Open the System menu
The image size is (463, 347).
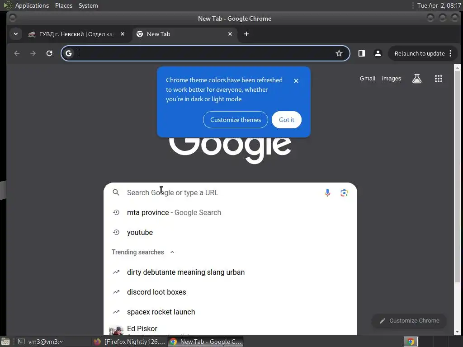point(88,5)
